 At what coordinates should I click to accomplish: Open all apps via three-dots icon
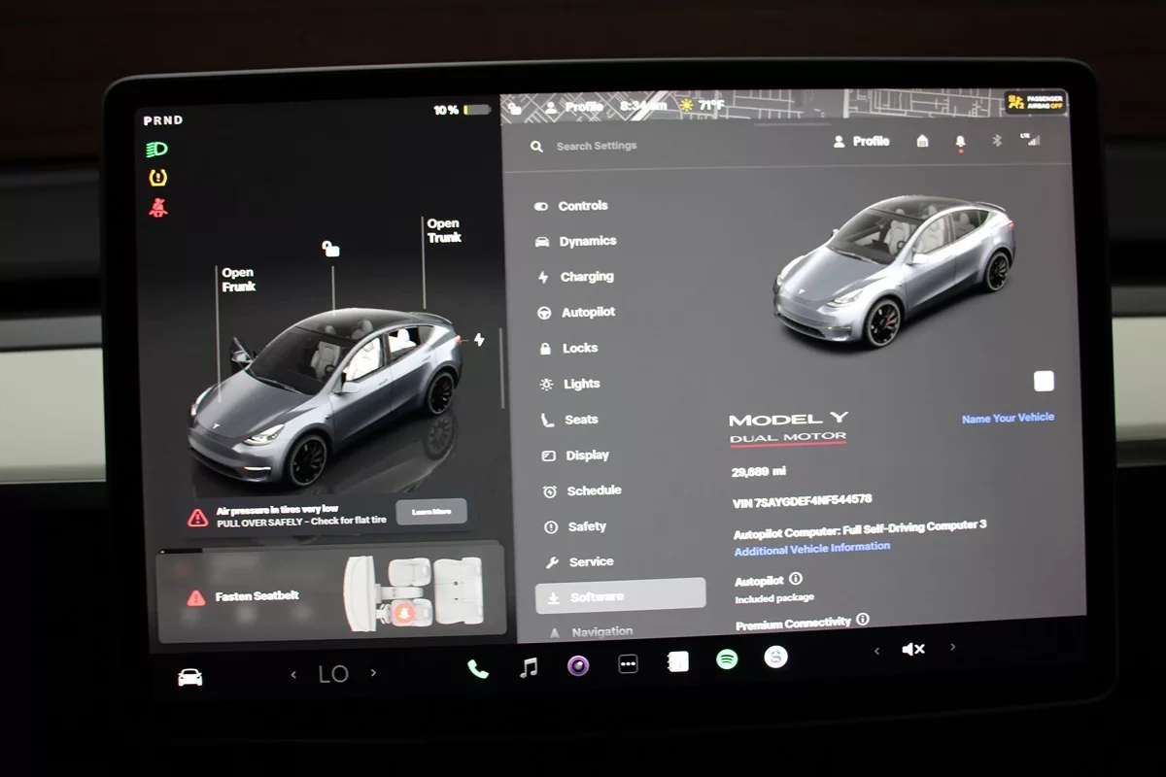[x=628, y=664]
